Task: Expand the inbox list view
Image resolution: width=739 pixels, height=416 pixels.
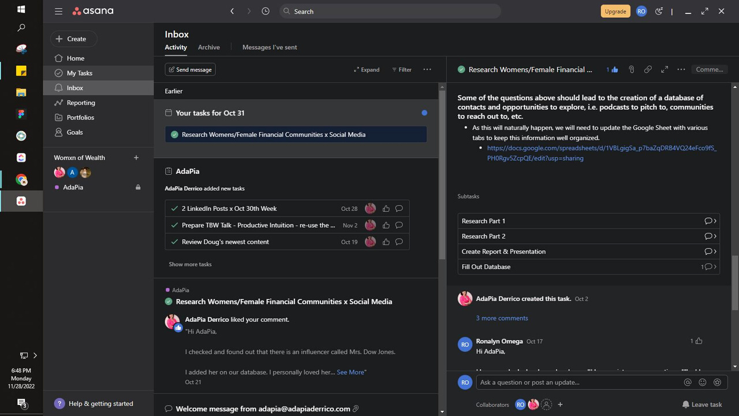Action: pos(367,69)
